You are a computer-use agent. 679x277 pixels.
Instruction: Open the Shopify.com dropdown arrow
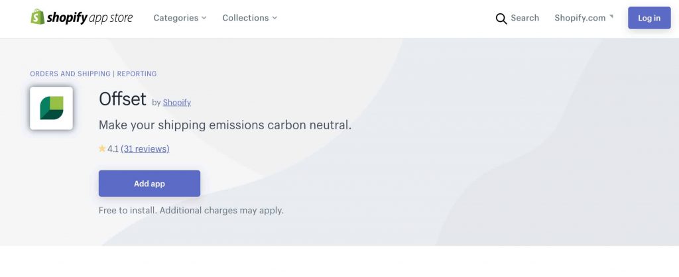611,17
